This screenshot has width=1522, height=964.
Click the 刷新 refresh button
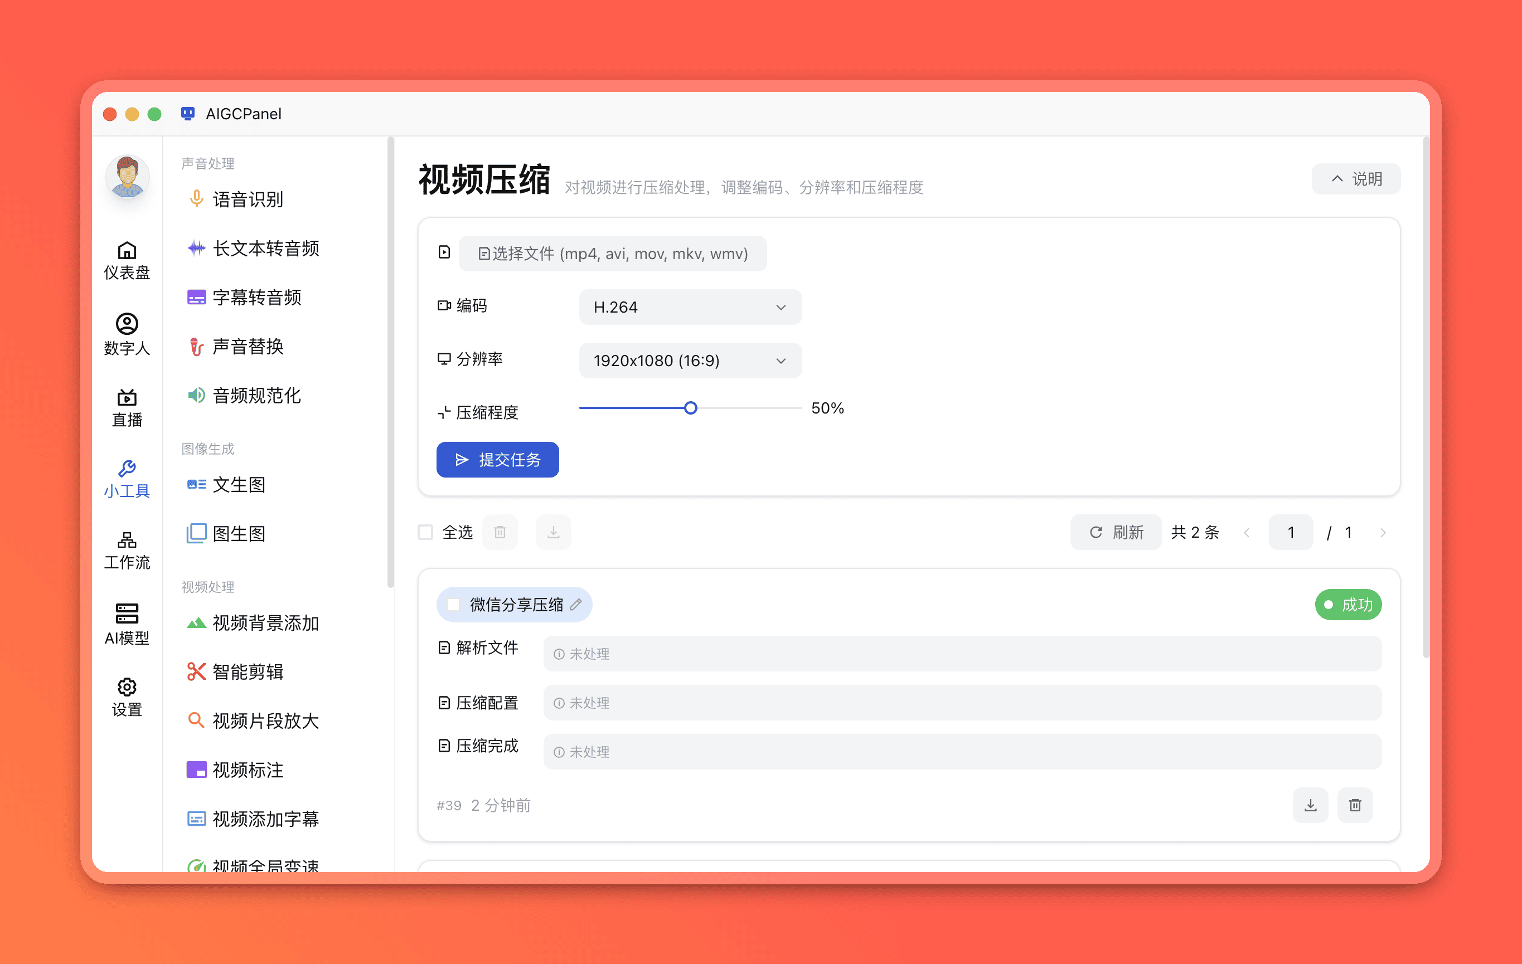pyautogui.click(x=1116, y=533)
